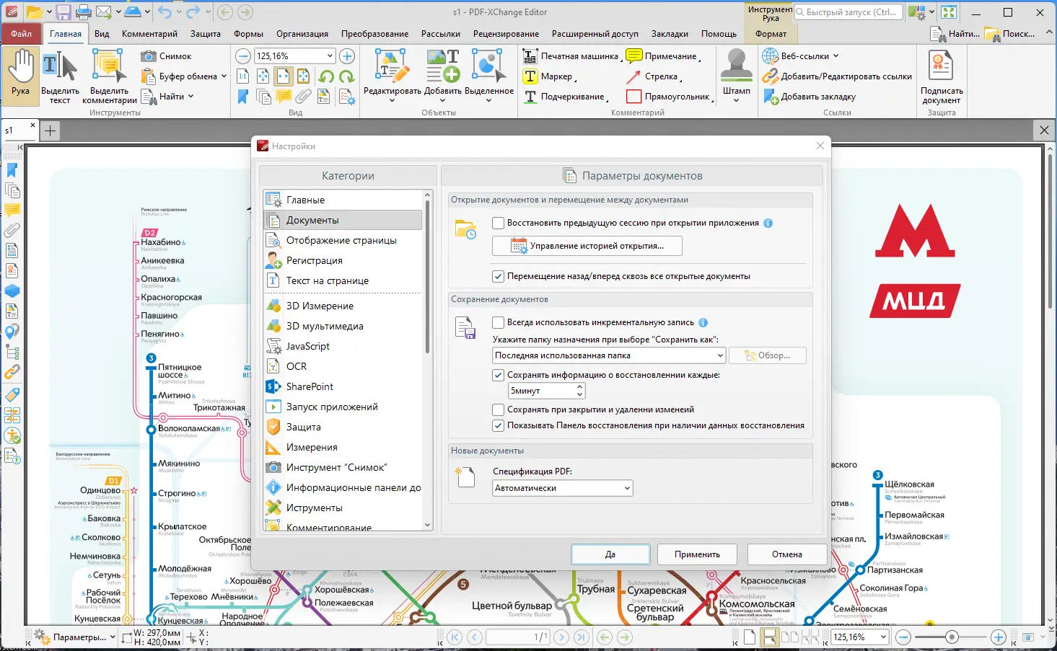Select the JavaScript category
Viewport: 1057px width, 651px height.
click(x=343, y=346)
